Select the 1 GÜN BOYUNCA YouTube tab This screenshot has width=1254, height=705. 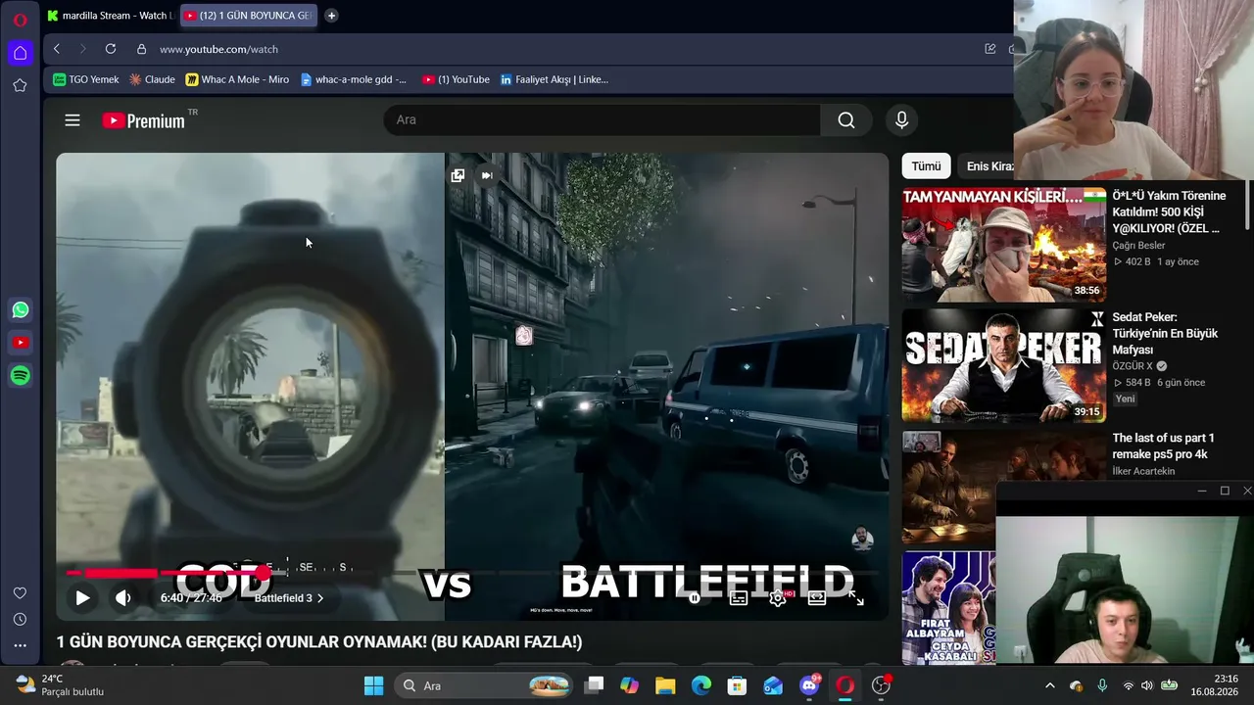(x=249, y=16)
